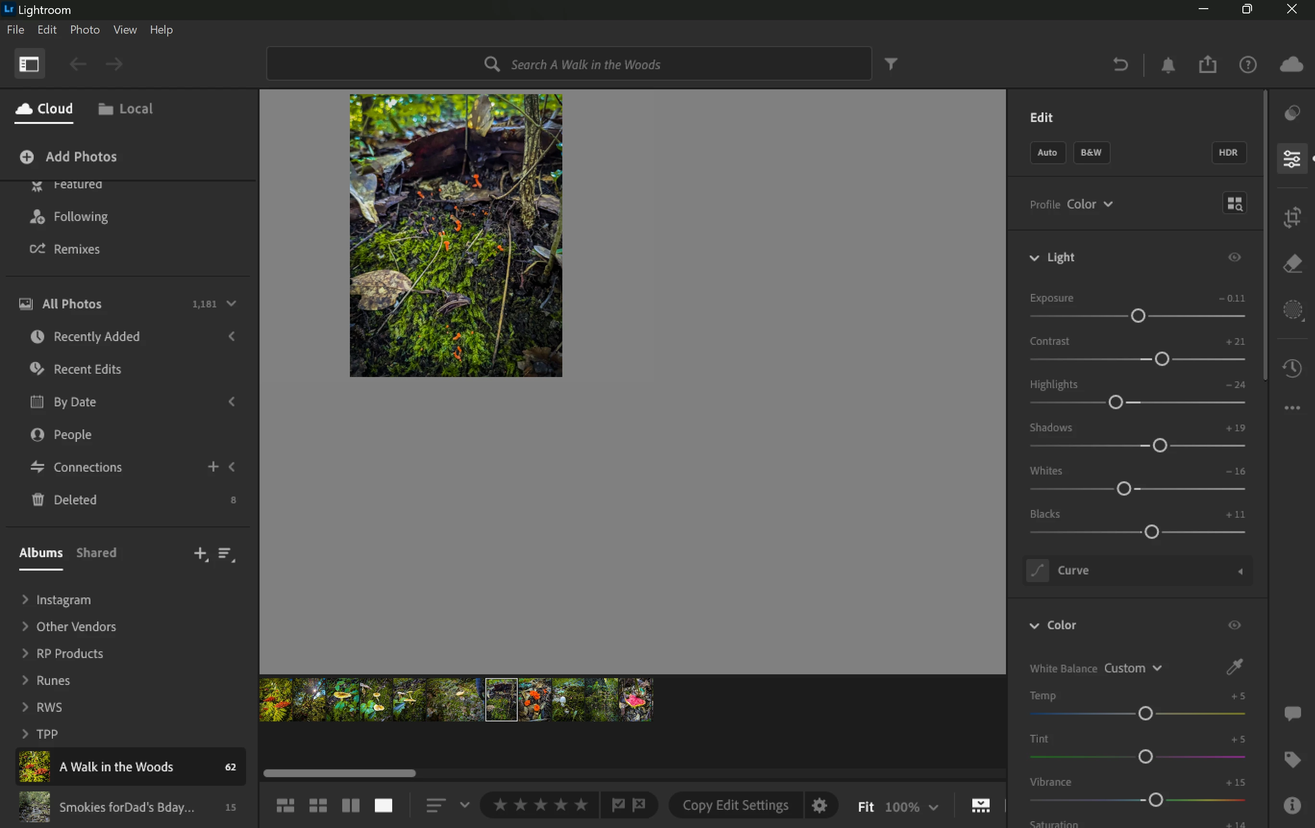Collapse the Light section chevron

click(1034, 257)
